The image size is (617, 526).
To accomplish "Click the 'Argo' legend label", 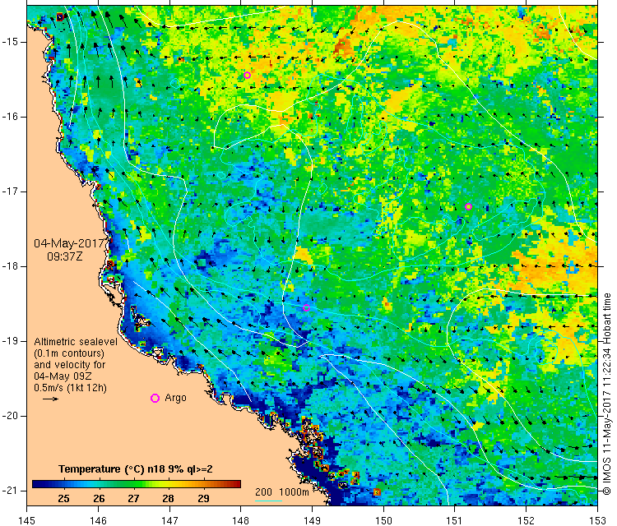I will (175, 398).
